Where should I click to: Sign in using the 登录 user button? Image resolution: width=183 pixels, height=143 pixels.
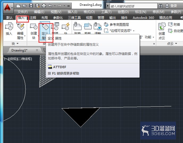click(171, 6)
